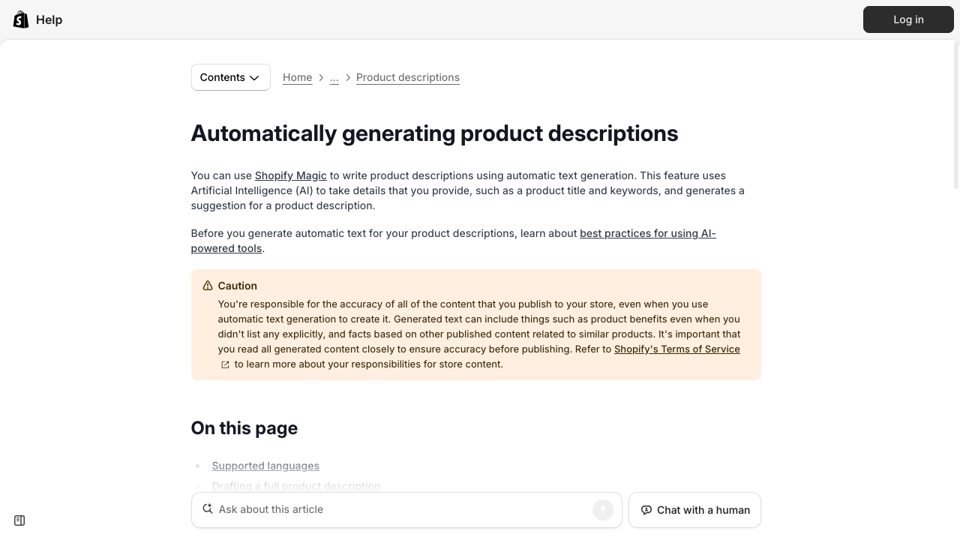
Task: Click the Caution label text
Action: [x=238, y=286]
